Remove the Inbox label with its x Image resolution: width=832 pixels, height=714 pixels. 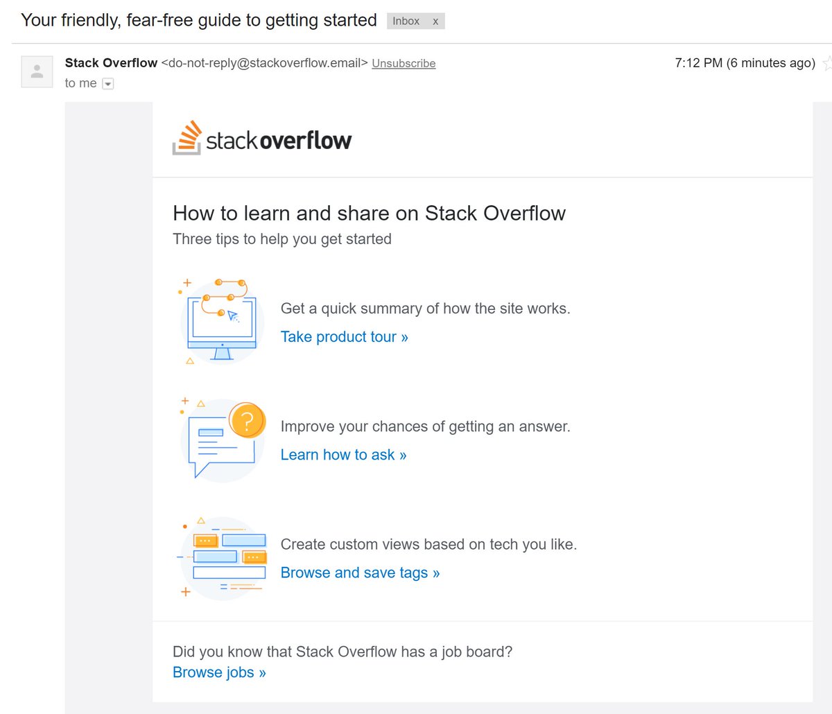pyautogui.click(x=435, y=21)
